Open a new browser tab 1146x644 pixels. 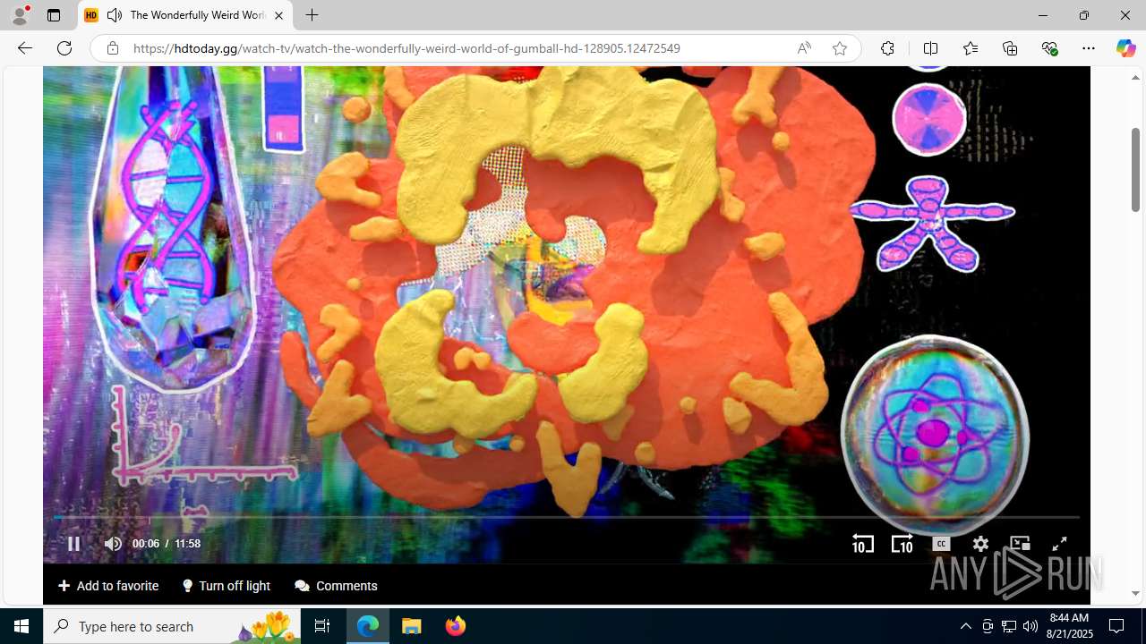click(312, 15)
